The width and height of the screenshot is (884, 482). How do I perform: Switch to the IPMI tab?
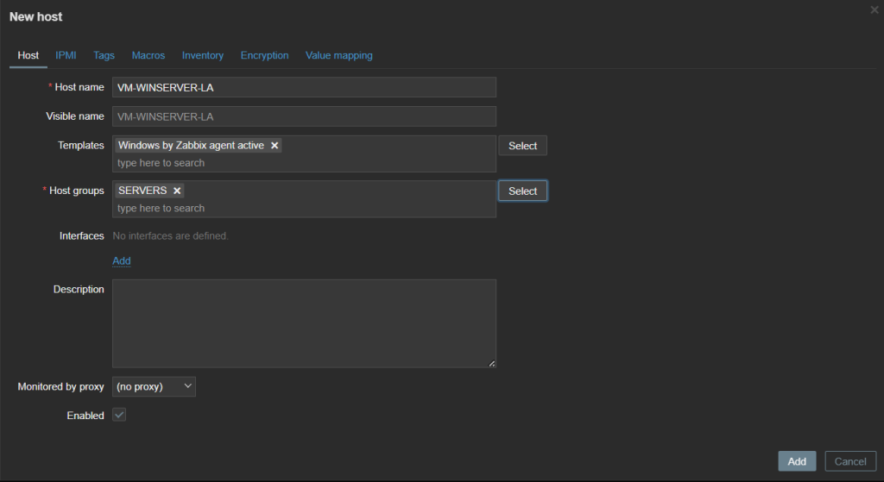tap(66, 55)
